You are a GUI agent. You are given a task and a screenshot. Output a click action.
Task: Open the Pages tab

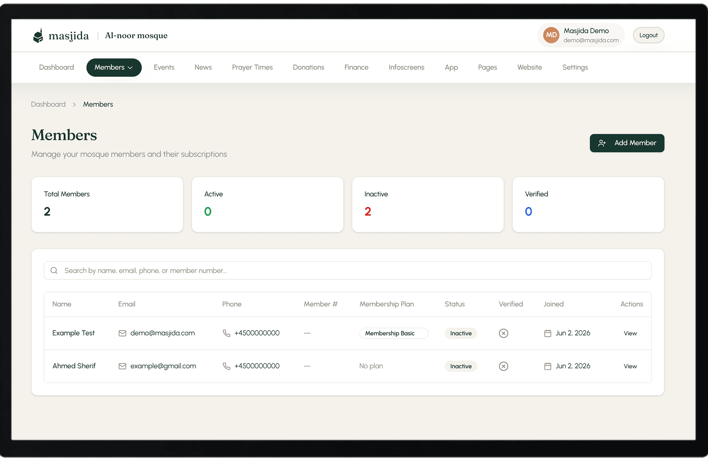pos(487,67)
